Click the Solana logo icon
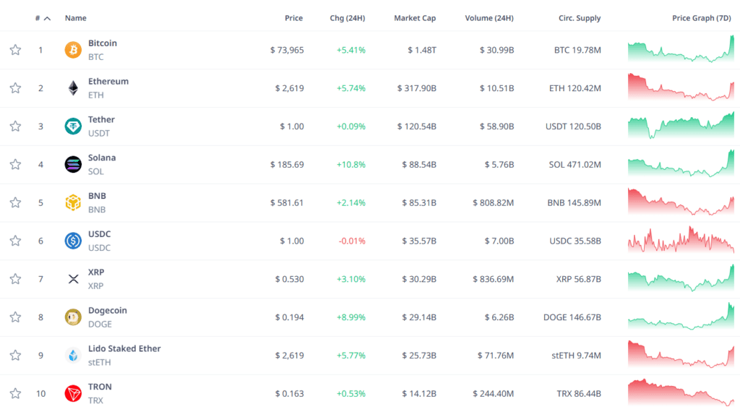740x412 pixels. point(73,165)
